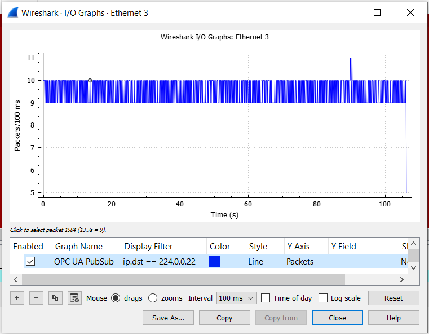This screenshot has height=334, width=429.
Task: Click graph table scroll up arrow
Action: (x=413, y=243)
